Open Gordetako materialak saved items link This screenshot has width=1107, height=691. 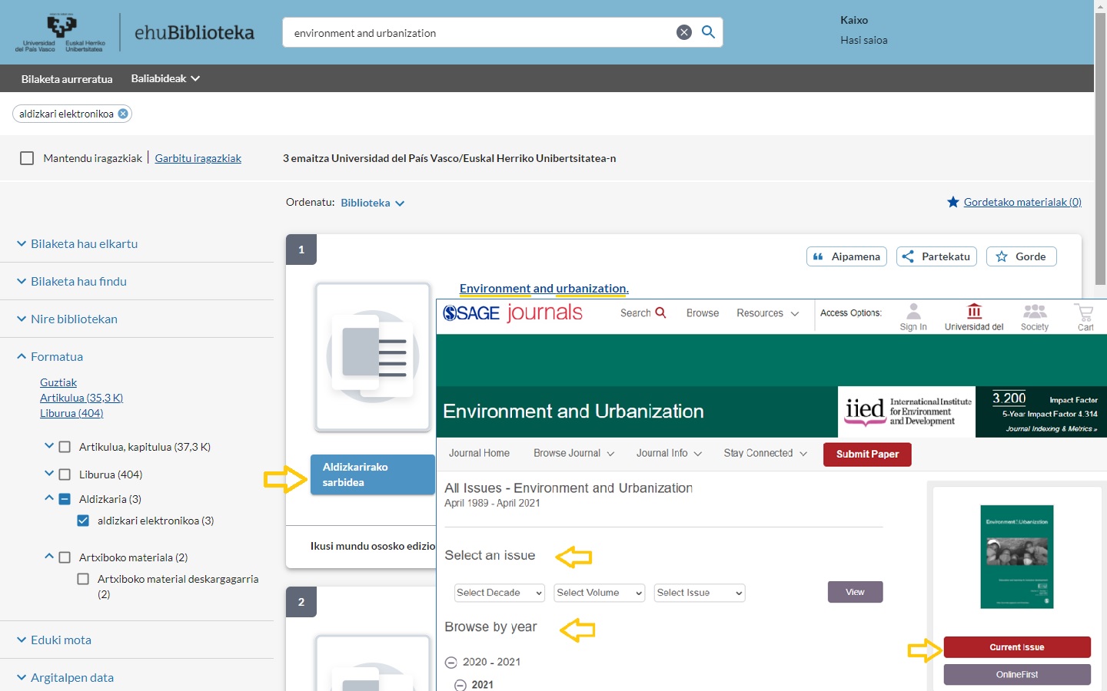point(1022,202)
